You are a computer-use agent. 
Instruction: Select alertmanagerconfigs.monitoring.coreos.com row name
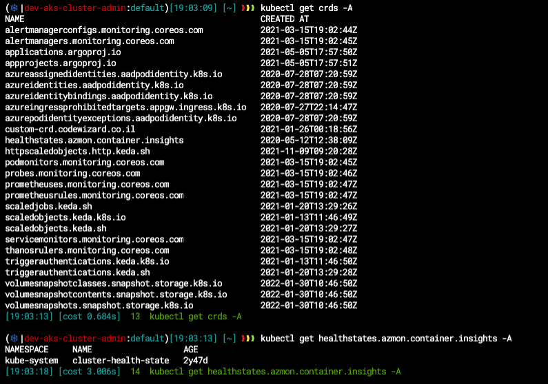[x=104, y=30]
